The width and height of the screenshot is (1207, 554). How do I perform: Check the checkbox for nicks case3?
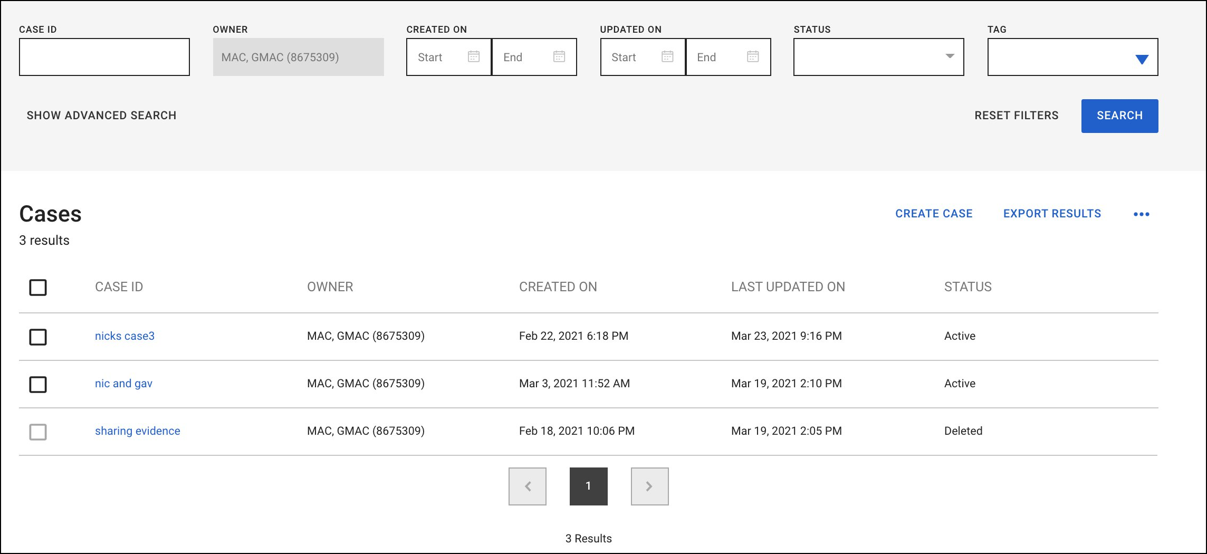37,337
